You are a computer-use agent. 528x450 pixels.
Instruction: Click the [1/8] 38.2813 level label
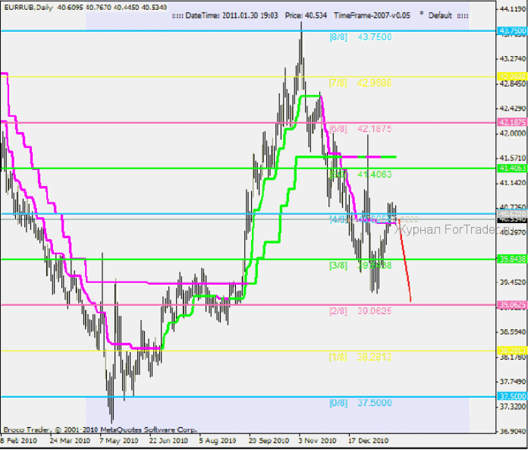(x=360, y=357)
